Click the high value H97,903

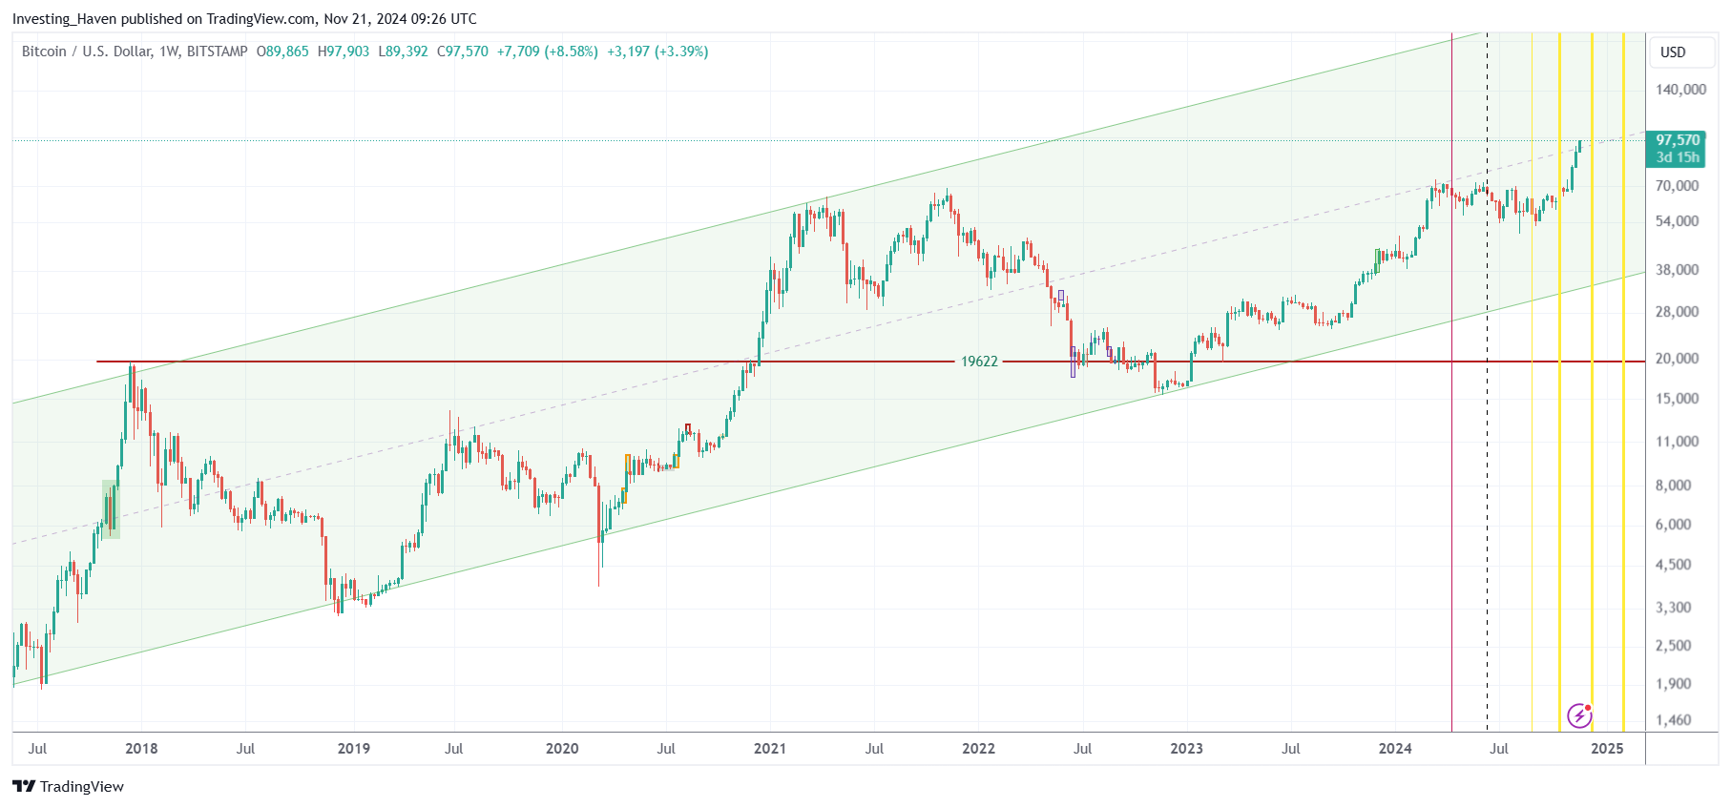(x=344, y=52)
